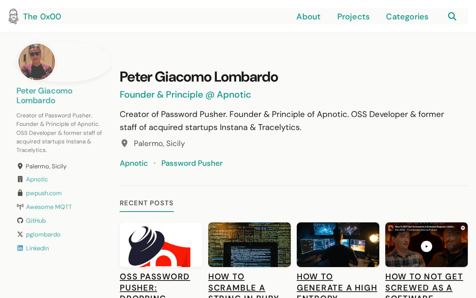Image resolution: width=476 pixels, height=298 pixels.
Task: Click the sidebar author profile photo
Action: click(37, 62)
